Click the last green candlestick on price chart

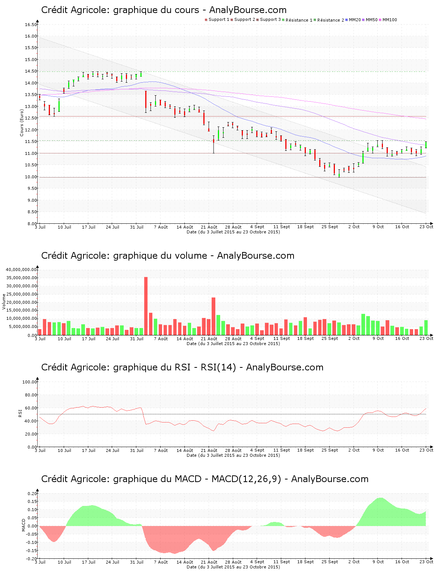tap(426, 145)
